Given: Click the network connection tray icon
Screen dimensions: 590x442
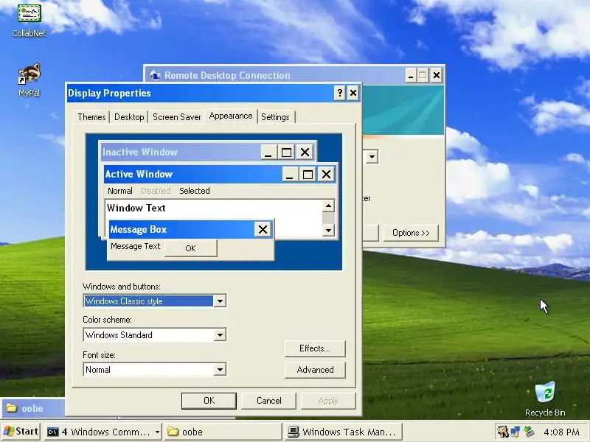Looking at the screenshot, I should click(x=516, y=432).
